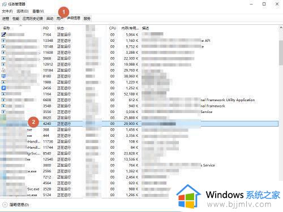Click memory value 22,300 K
The height and width of the screenshot is (212, 283).
pos(131,58)
